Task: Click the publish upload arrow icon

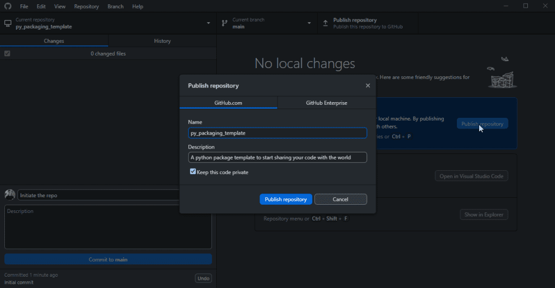Action: pyautogui.click(x=325, y=23)
